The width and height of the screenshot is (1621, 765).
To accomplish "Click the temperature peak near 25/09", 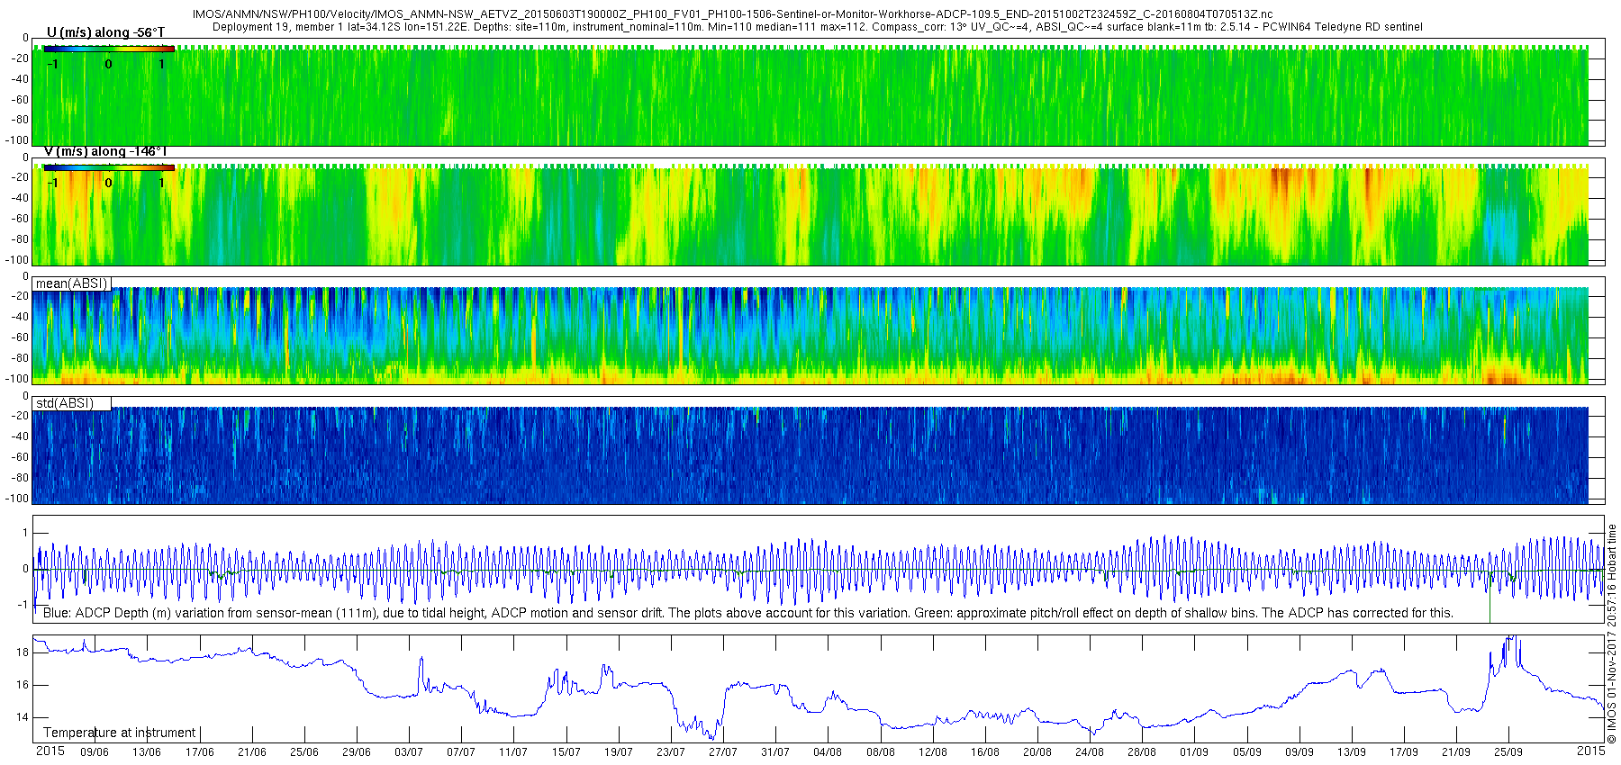I will tap(1511, 639).
